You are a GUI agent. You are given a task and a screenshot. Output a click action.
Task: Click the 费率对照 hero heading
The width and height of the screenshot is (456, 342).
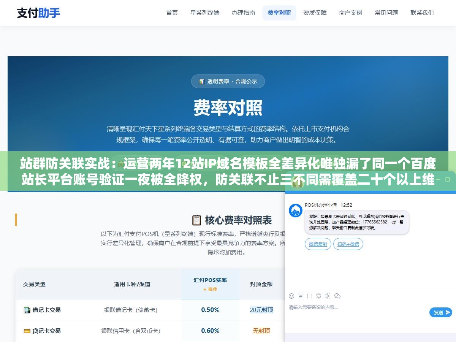pos(228,108)
